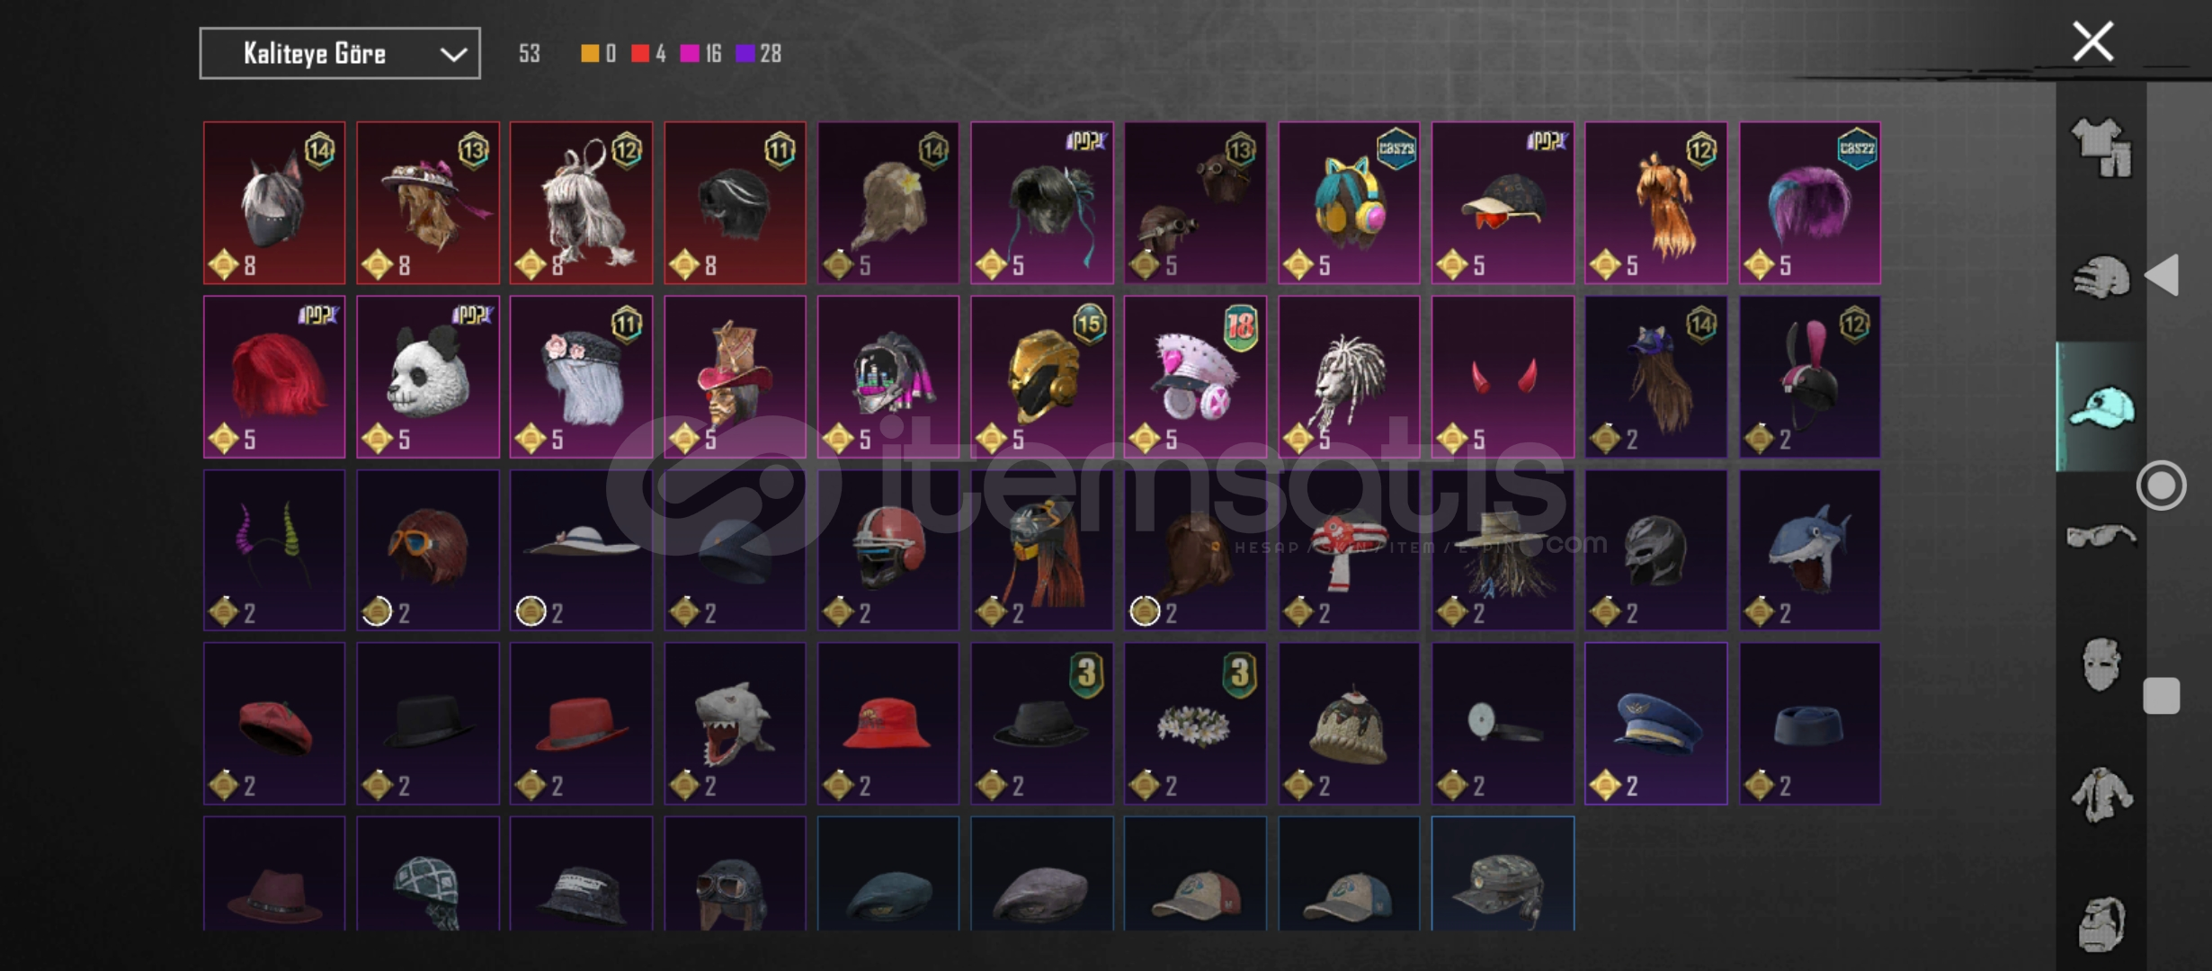This screenshot has width=2212, height=971.
Task: Click the dropdown chevron arrow
Action: point(453,55)
